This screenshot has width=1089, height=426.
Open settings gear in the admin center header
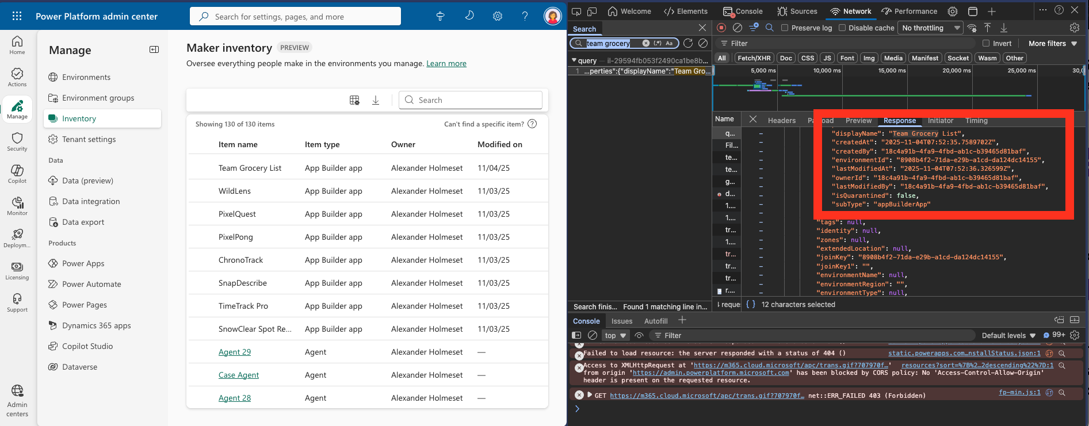coord(498,16)
